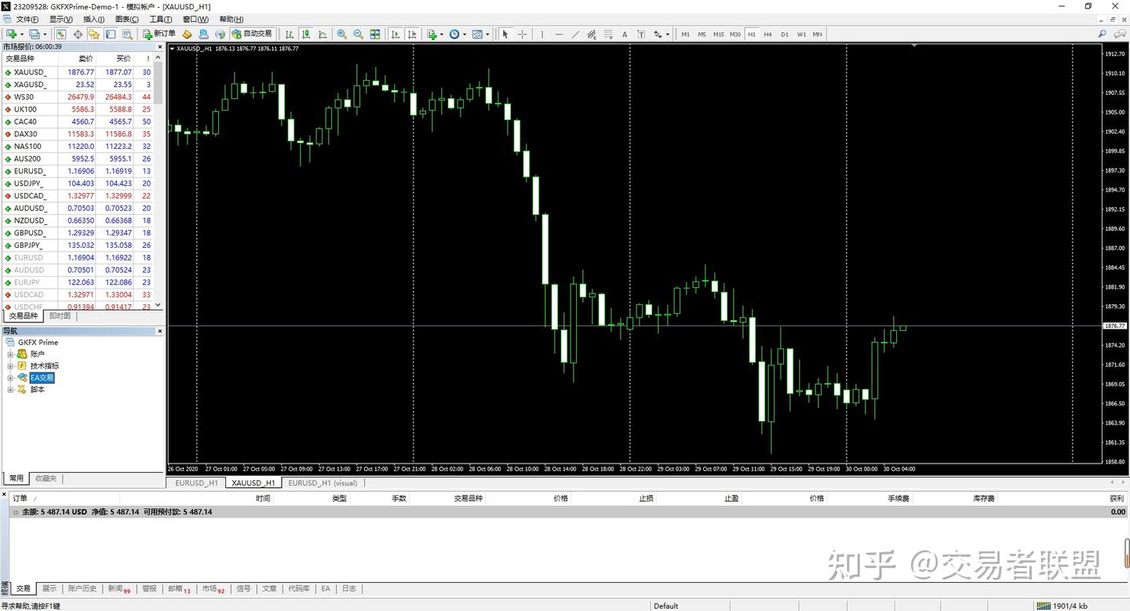1130x611 pixels.
Task: Select the crosshair tool
Action: pos(522,34)
